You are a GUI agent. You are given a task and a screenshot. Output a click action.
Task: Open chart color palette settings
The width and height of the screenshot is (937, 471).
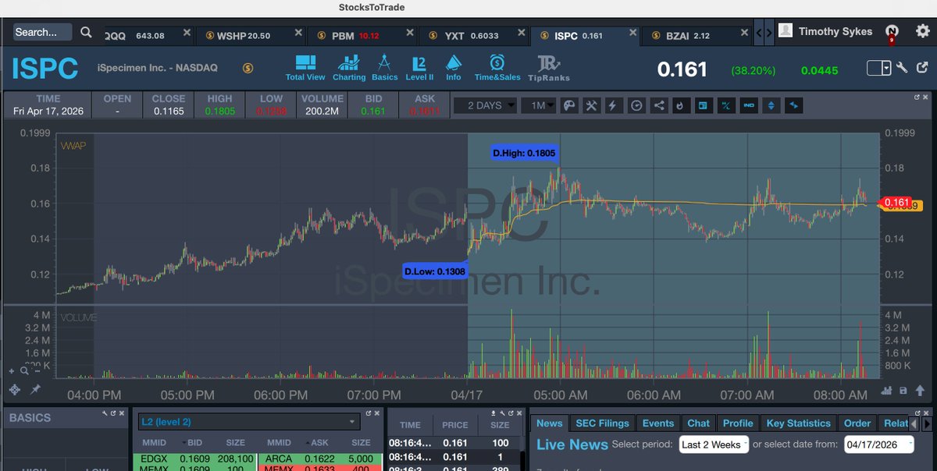tap(569, 105)
